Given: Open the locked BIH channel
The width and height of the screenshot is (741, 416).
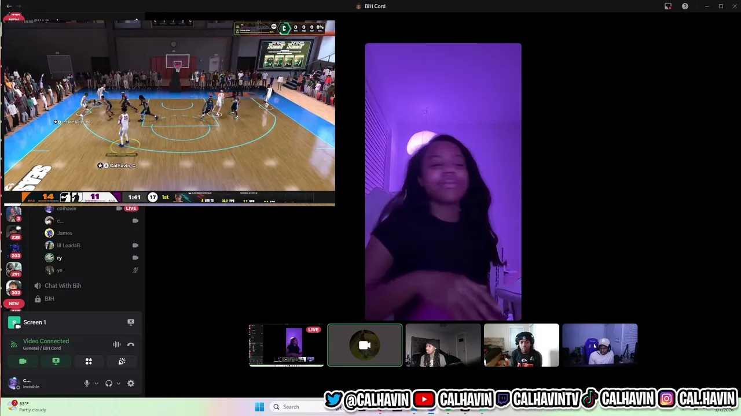Looking at the screenshot, I should pyautogui.click(x=49, y=299).
